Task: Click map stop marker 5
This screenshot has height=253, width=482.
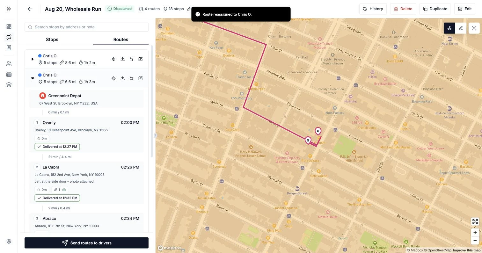Action: click(x=308, y=140)
